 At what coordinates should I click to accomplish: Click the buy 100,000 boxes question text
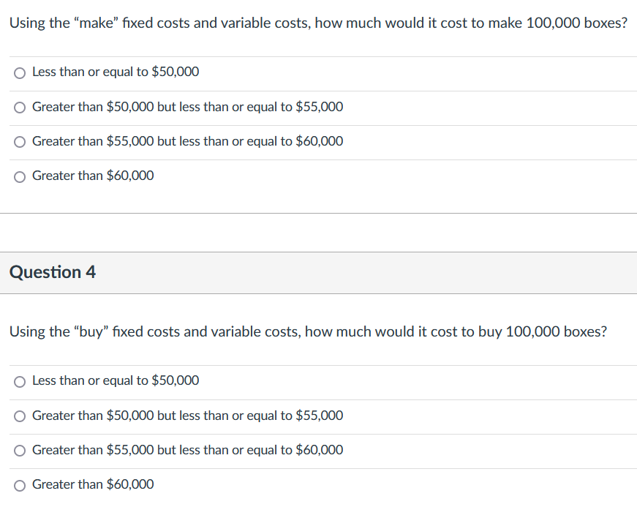308,331
